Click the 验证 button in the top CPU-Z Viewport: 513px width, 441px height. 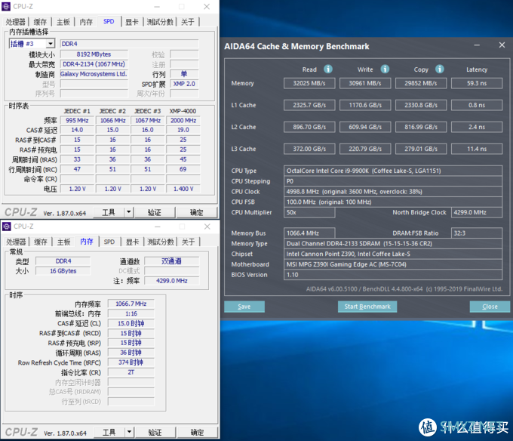(155, 212)
